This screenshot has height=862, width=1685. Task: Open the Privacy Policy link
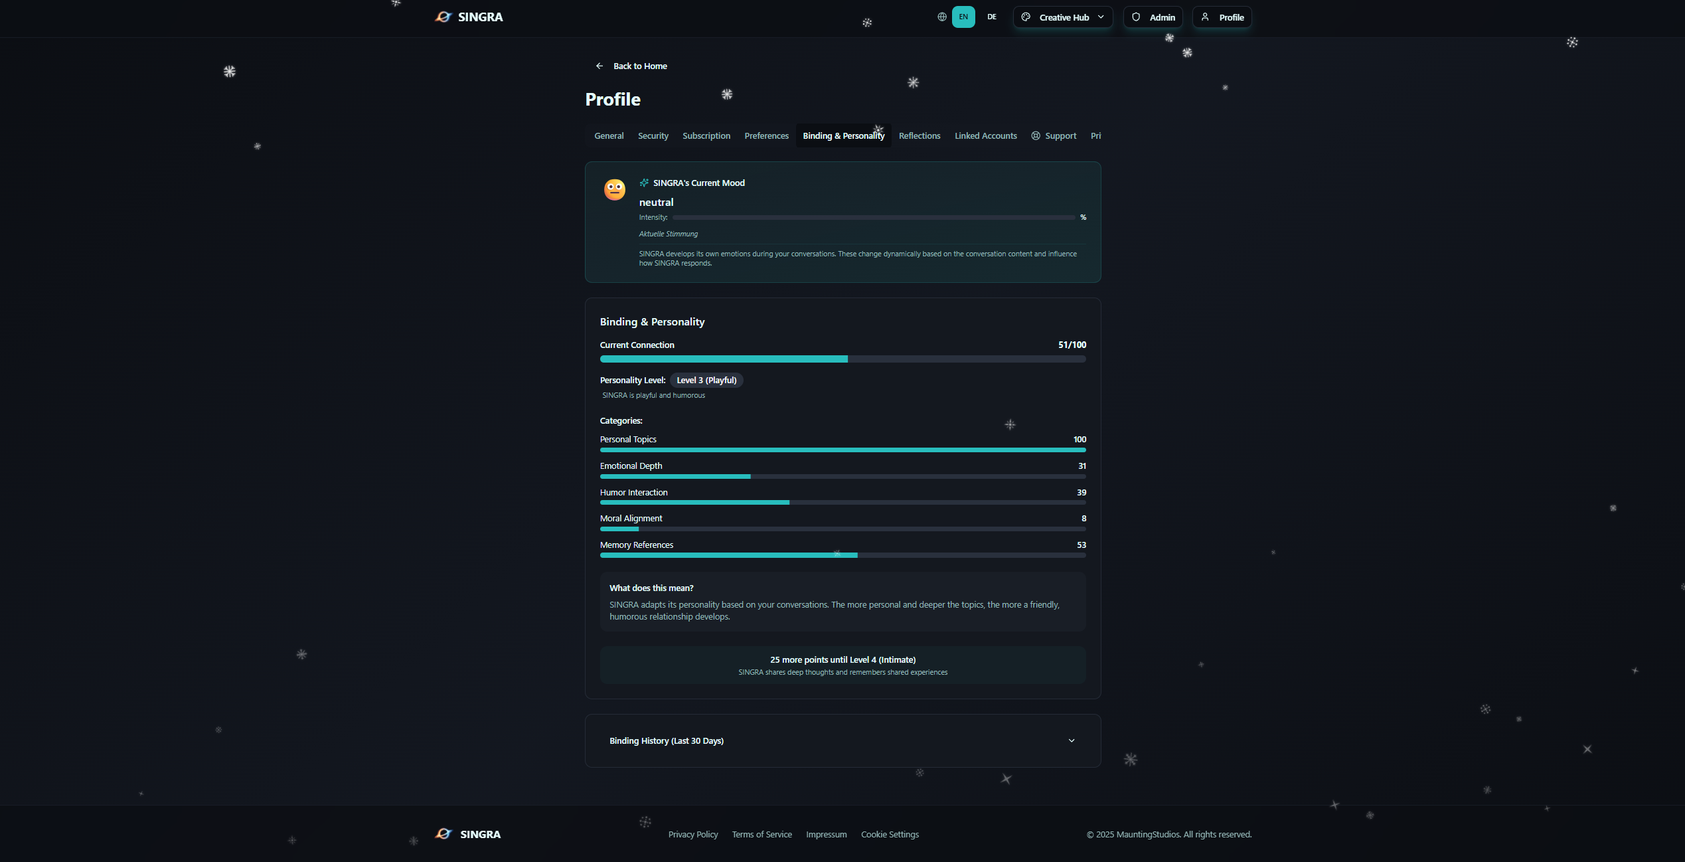pyautogui.click(x=693, y=834)
